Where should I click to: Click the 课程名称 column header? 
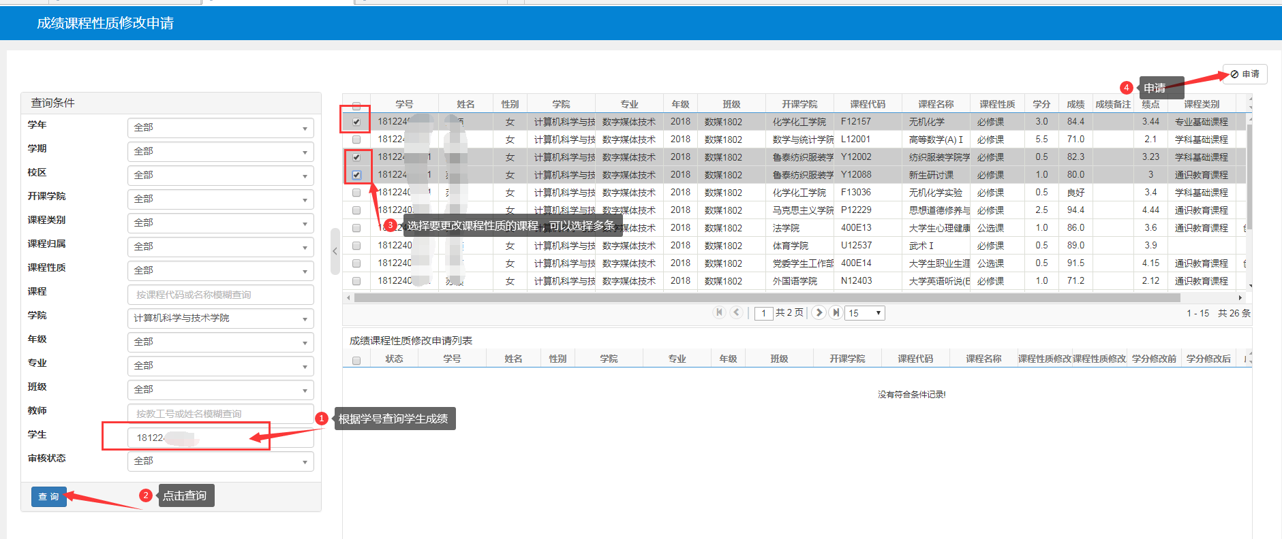935,104
